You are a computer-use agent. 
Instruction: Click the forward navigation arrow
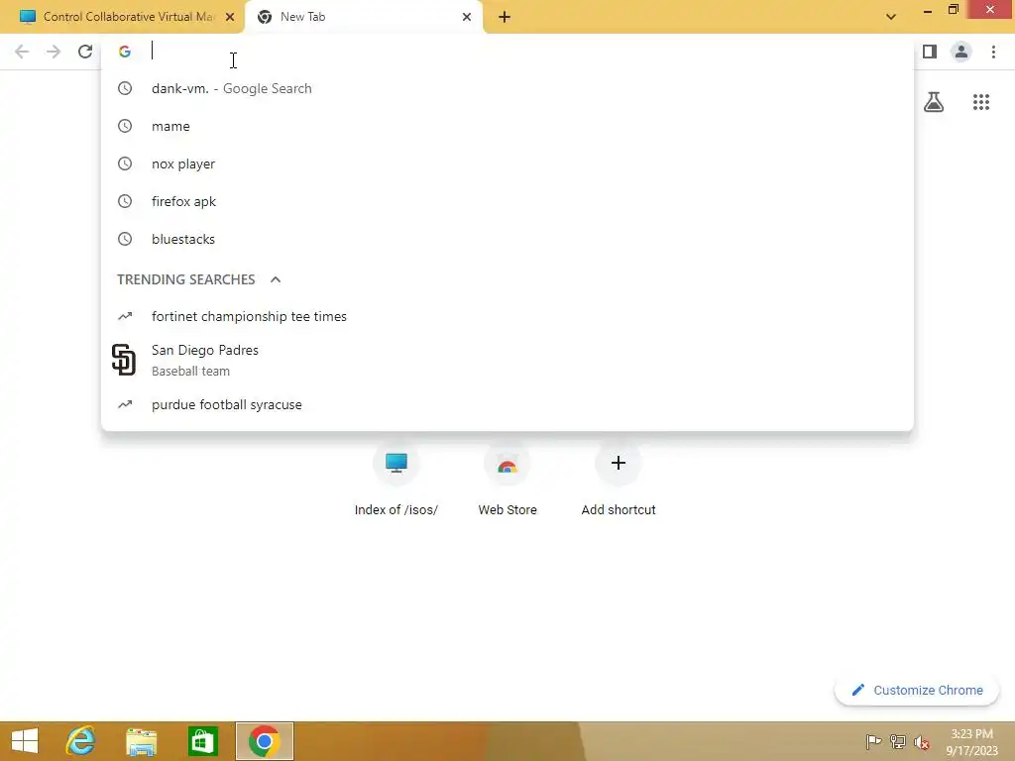click(54, 52)
